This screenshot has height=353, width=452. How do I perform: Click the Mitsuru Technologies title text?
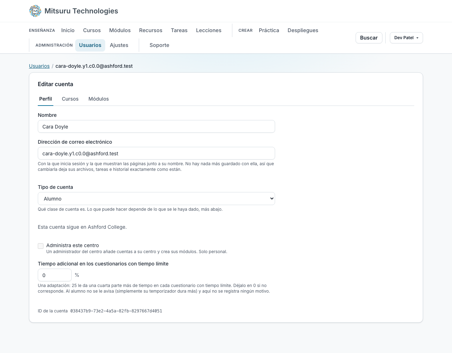click(x=81, y=11)
